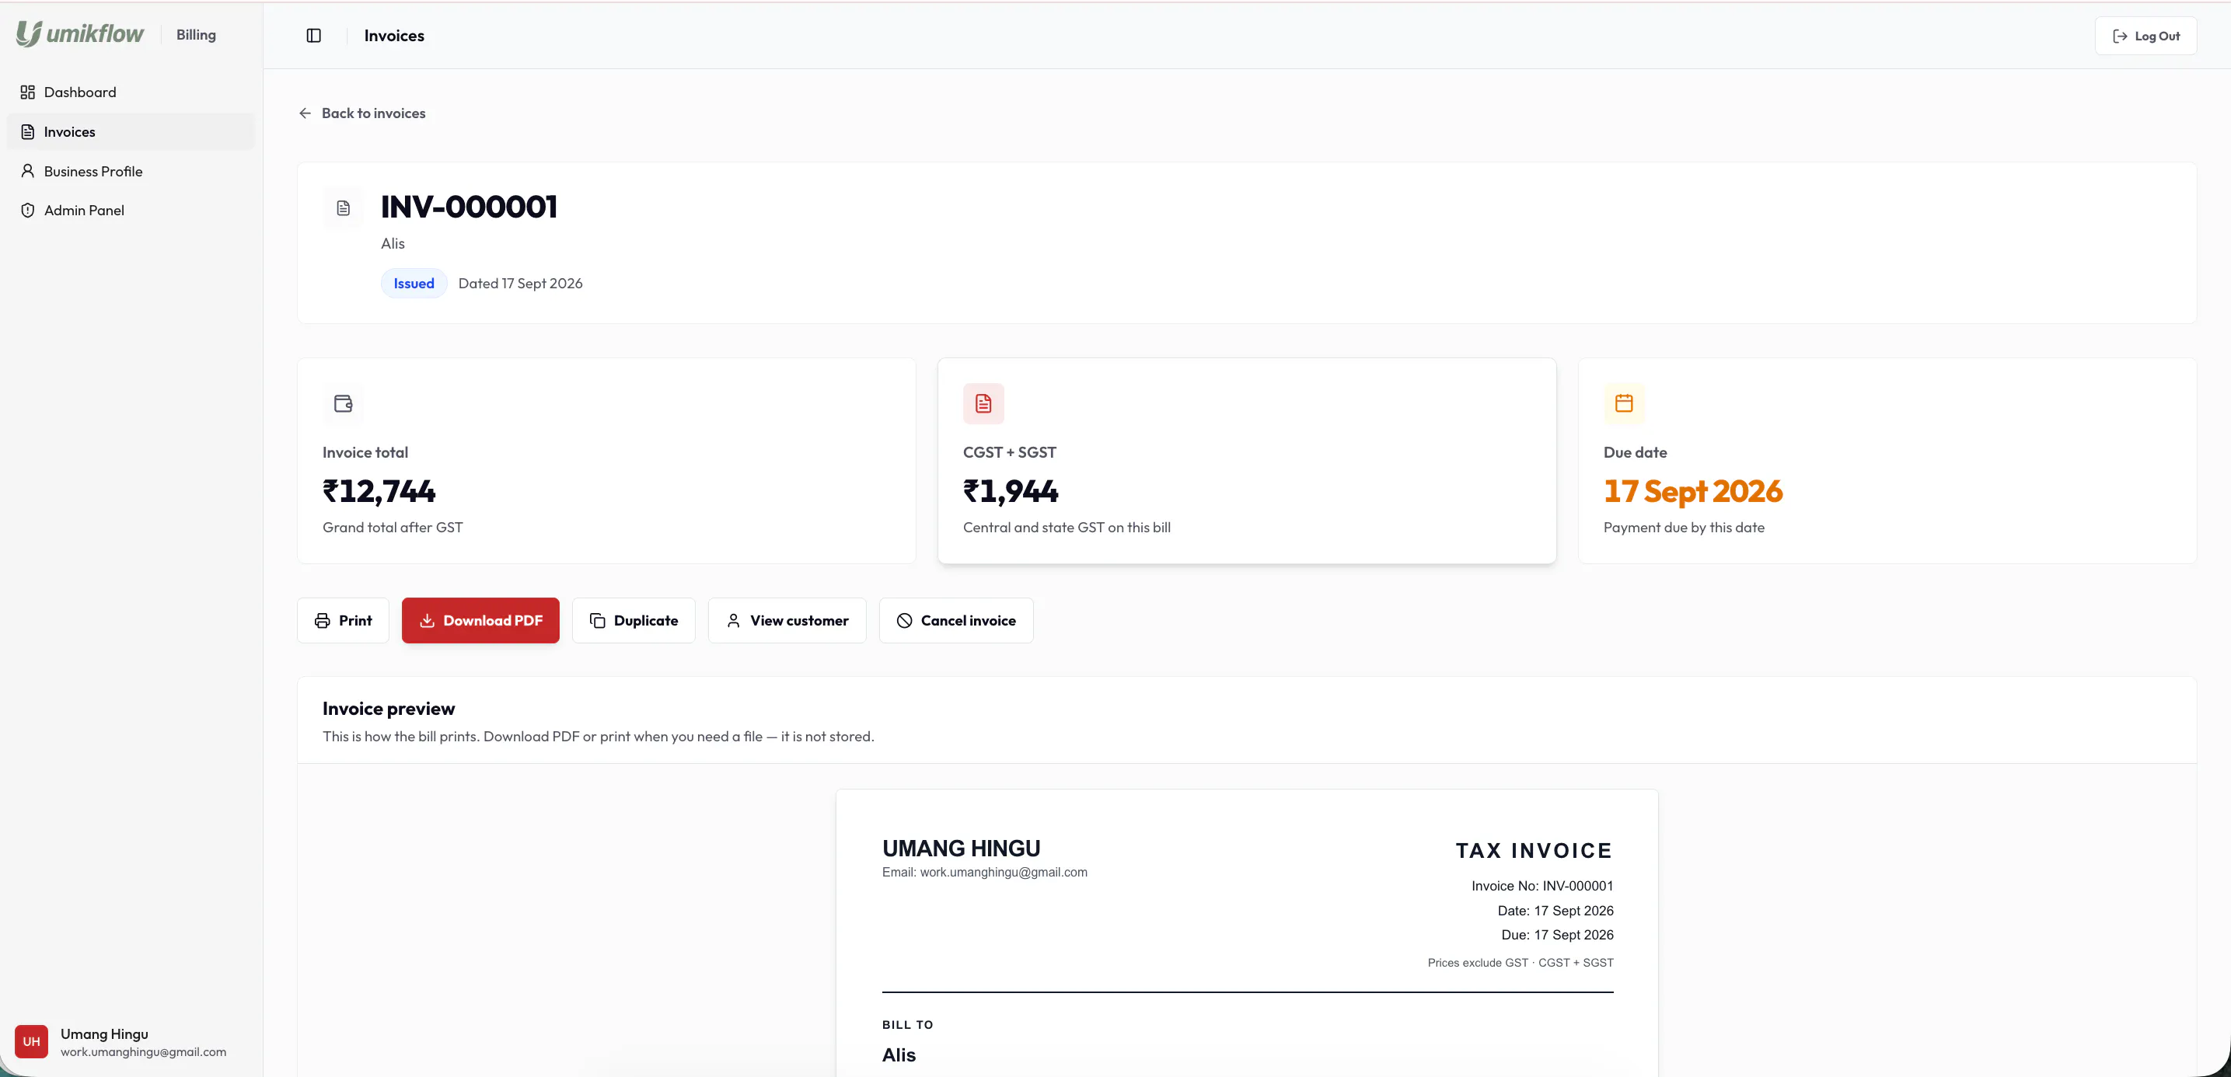The image size is (2231, 1077).
Task: Click the umikflow logo
Action: (x=79, y=33)
